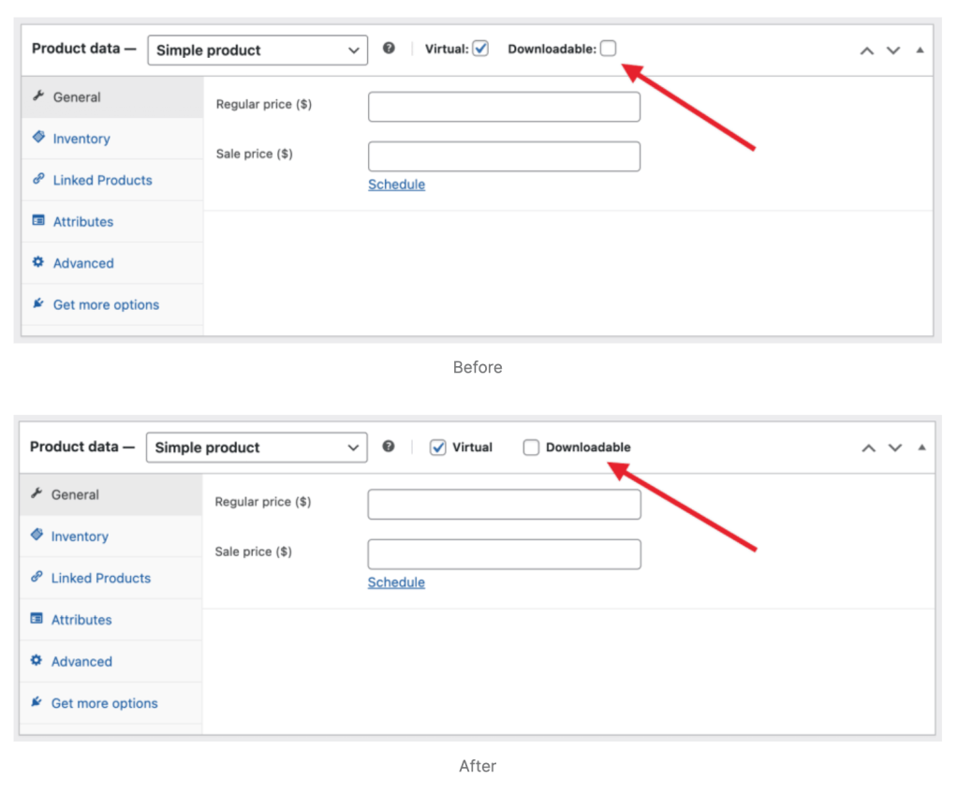Click the Get more options plug icon in the After panel
This screenshot has width=958, height=794.
[x=37, y=702]
